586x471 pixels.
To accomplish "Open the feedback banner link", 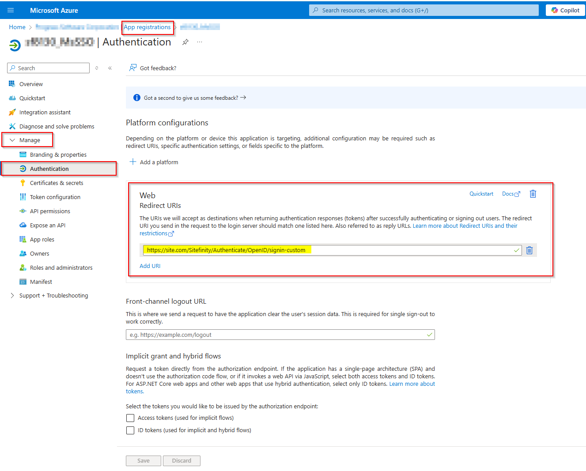I will pos(195,98).
